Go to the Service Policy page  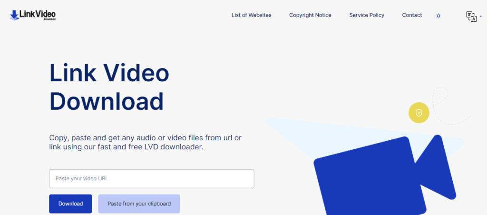(367, 15)
